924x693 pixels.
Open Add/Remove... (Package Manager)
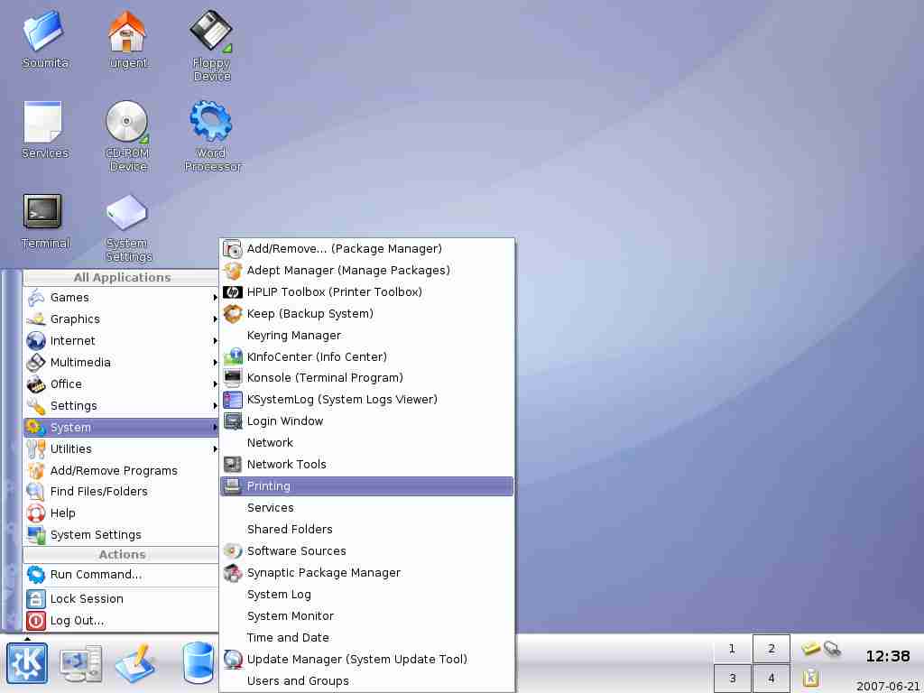366,249
